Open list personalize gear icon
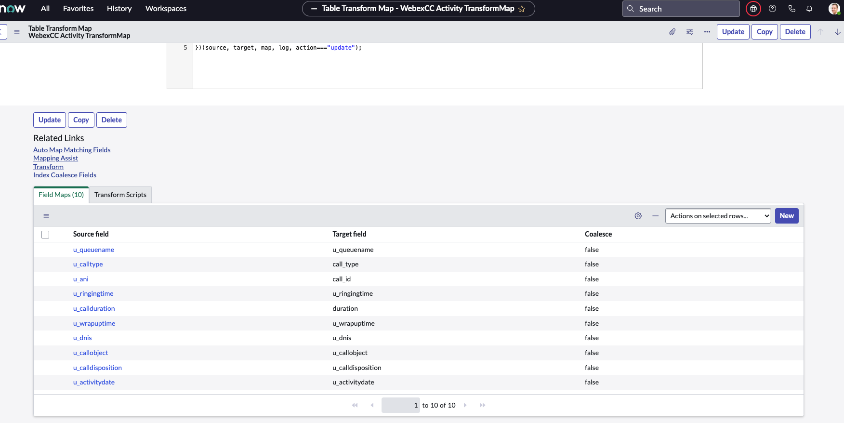844x423 pixels. click(x=638, y=216)
